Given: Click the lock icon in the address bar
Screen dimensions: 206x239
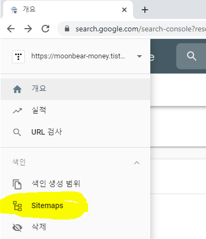Looking at the screenshot, I should [67, 29].
